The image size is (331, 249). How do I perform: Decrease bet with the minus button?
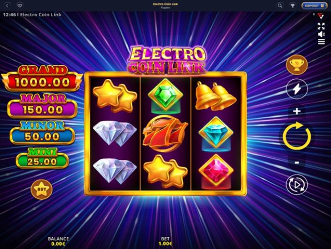(x=297, y=163)
